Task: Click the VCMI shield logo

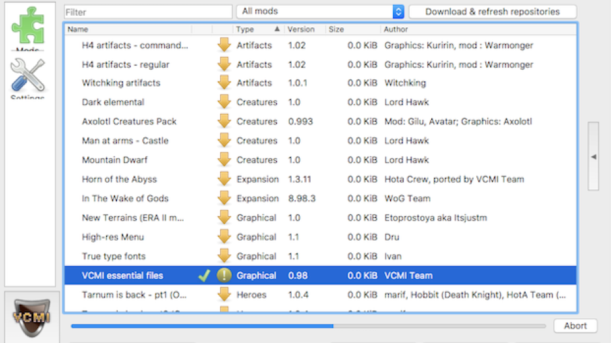Action: (x=31, y=318)
